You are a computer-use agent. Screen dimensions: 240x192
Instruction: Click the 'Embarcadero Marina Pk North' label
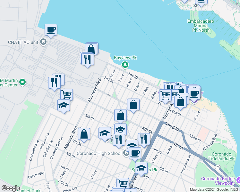201,26
